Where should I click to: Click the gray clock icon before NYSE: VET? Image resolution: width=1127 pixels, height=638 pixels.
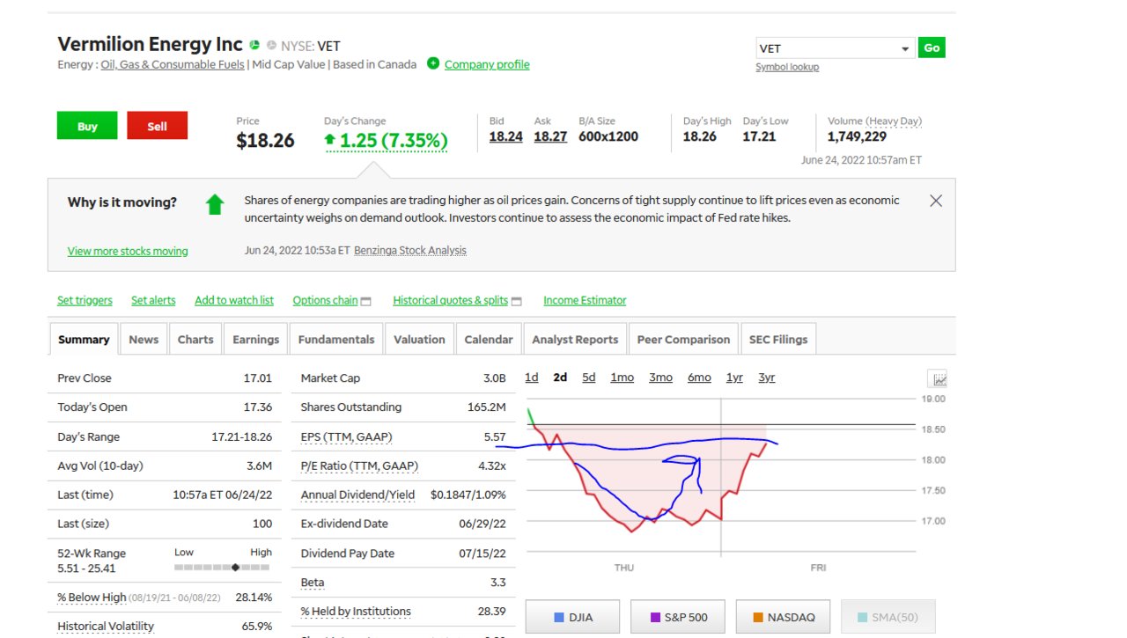(x=271, y=46)
